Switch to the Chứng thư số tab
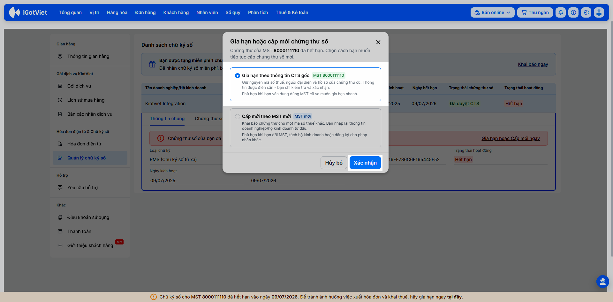 pyautogui.click(x=209, y=119)
